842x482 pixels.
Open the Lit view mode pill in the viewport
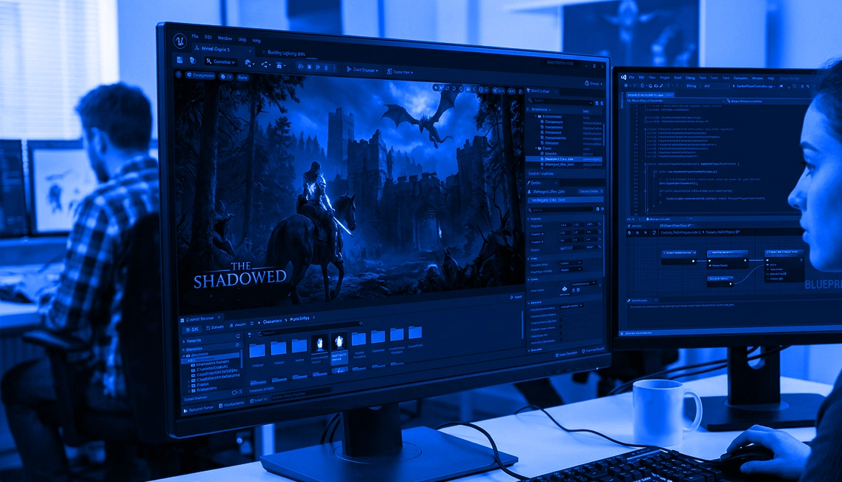click(x=226, y=77)
